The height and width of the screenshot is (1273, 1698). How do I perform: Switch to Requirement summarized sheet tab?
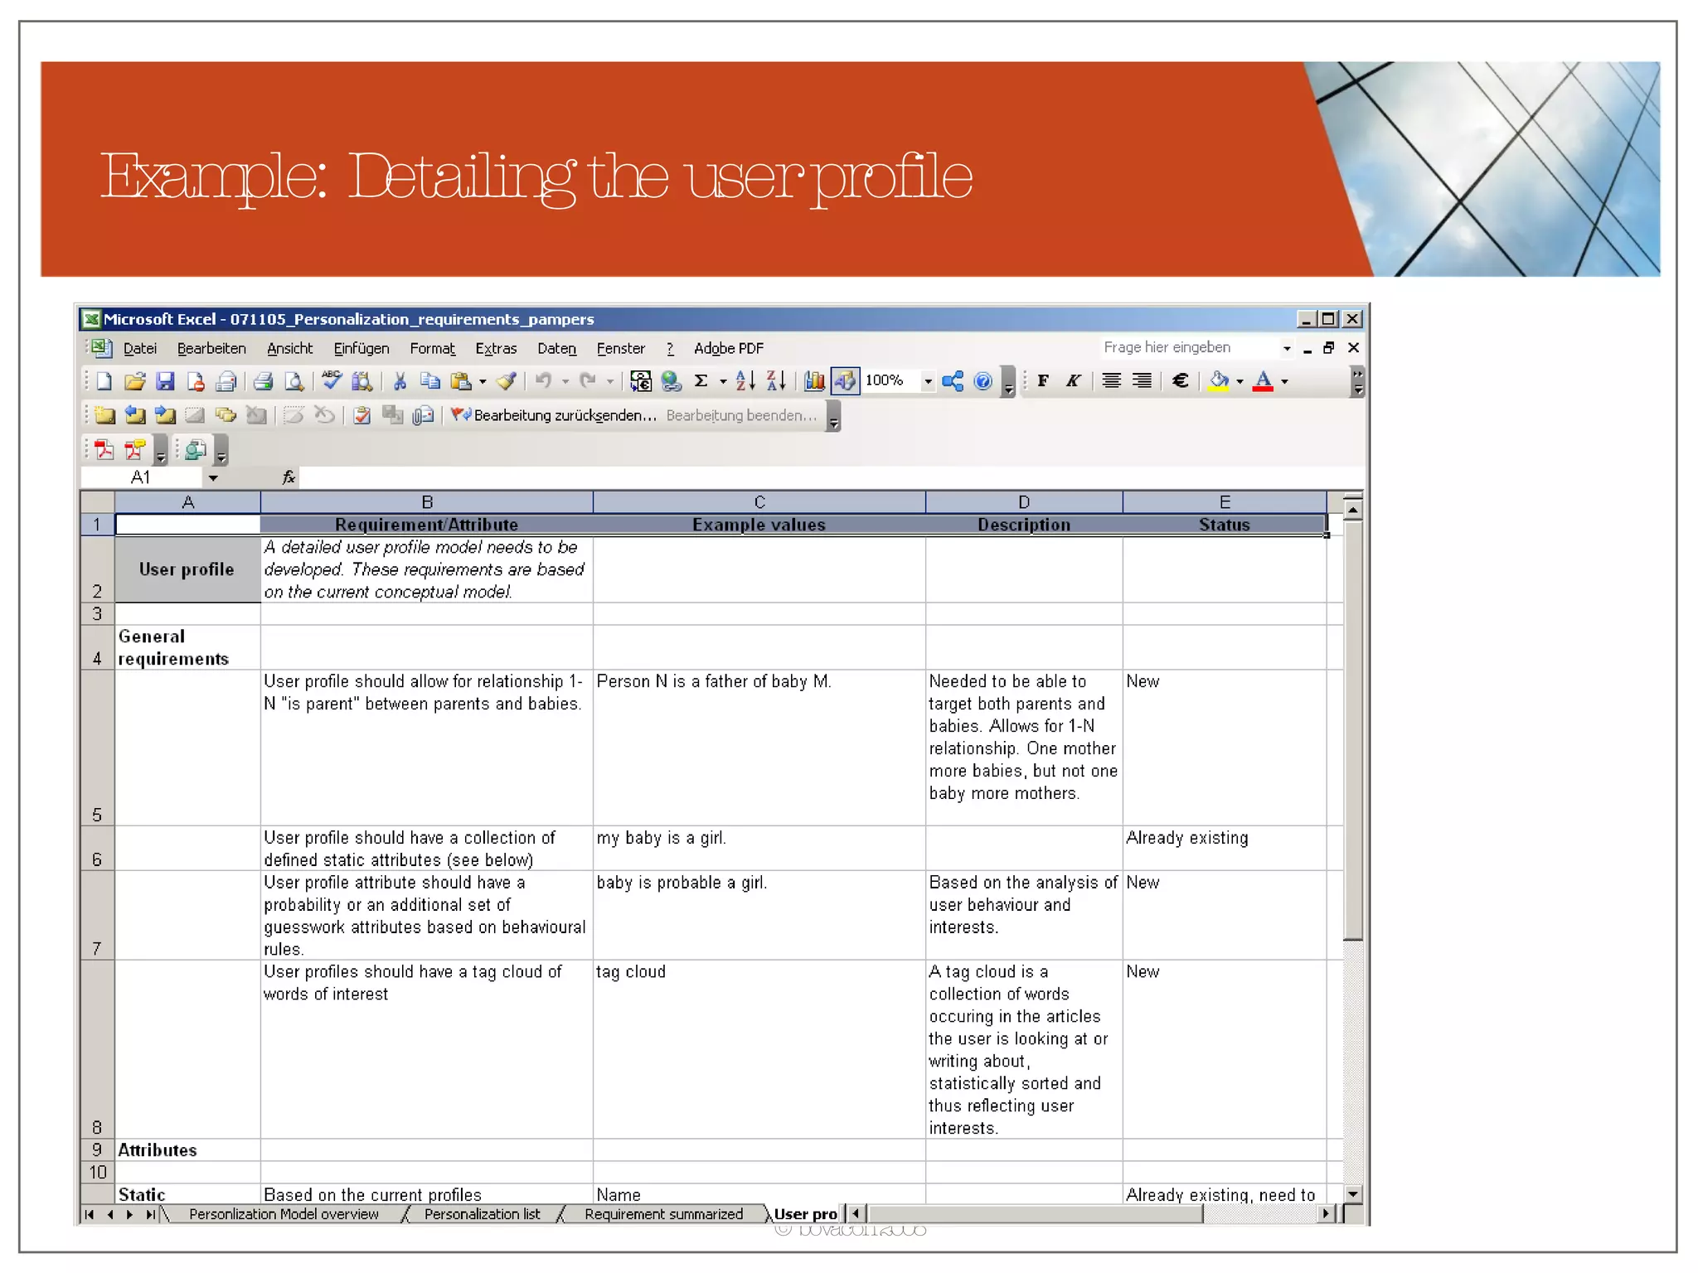(663, 1214)
